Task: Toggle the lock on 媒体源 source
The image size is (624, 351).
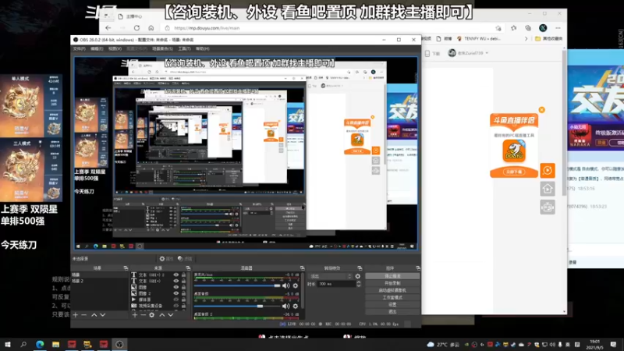Action: (x=183, y=300)
